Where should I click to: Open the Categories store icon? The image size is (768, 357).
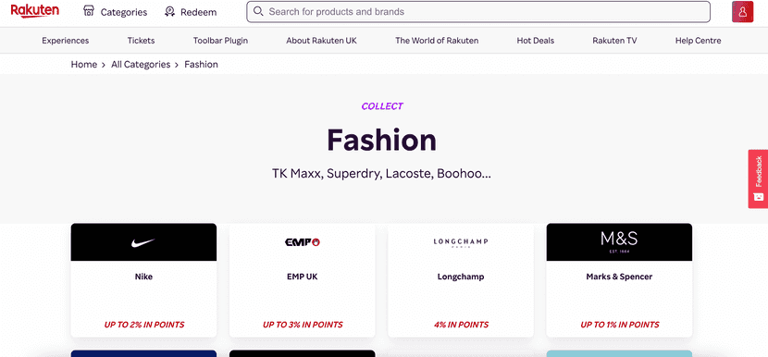tap(89, 11)
